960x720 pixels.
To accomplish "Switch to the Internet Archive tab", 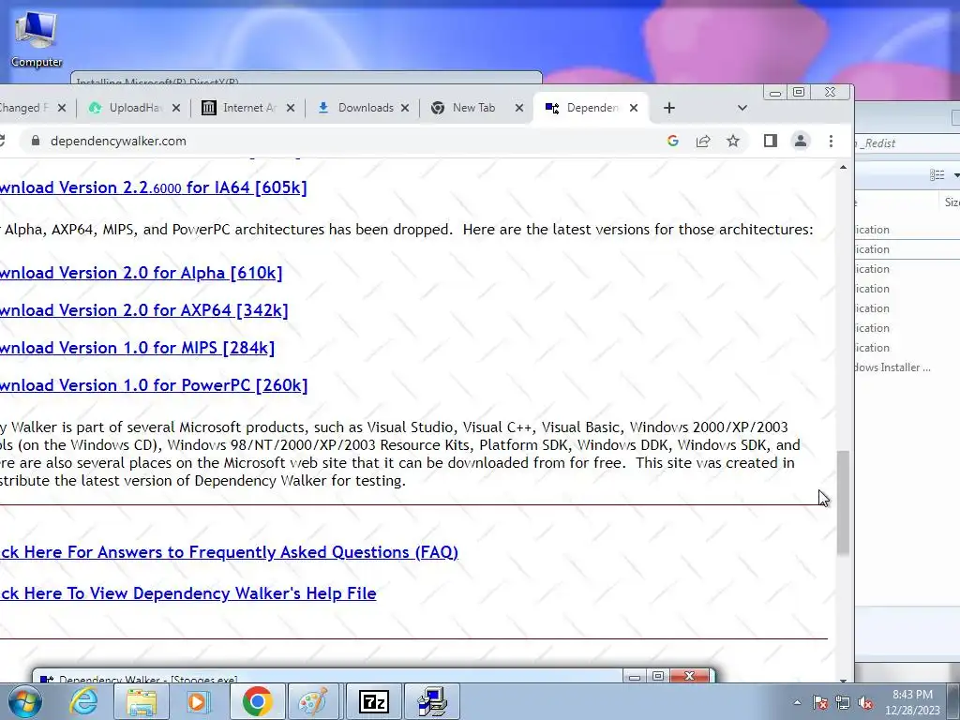I will coord(247,108).
